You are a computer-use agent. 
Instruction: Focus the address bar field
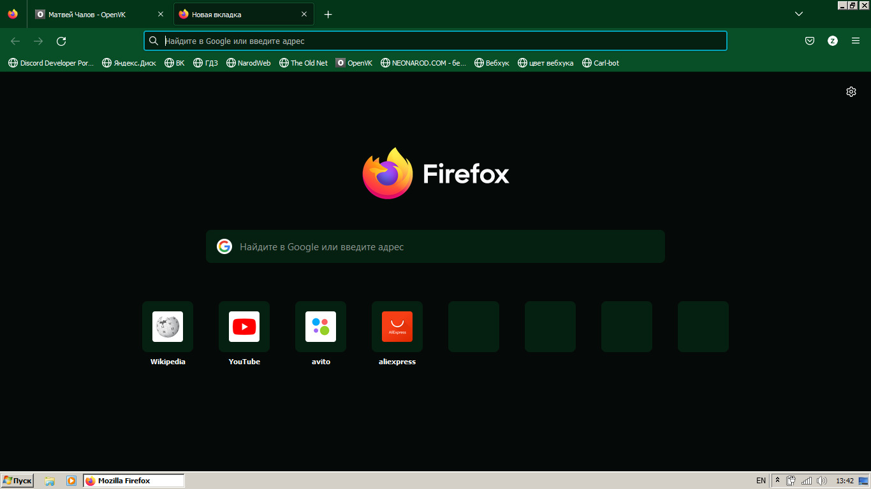[x=440, y=41]
